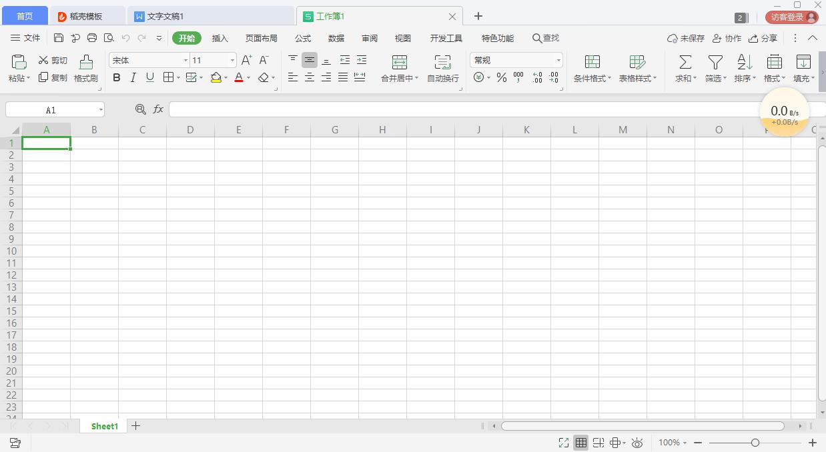Click the Conditional Formatting icon
The image size is (826, 452).
[x=592, y=63]
